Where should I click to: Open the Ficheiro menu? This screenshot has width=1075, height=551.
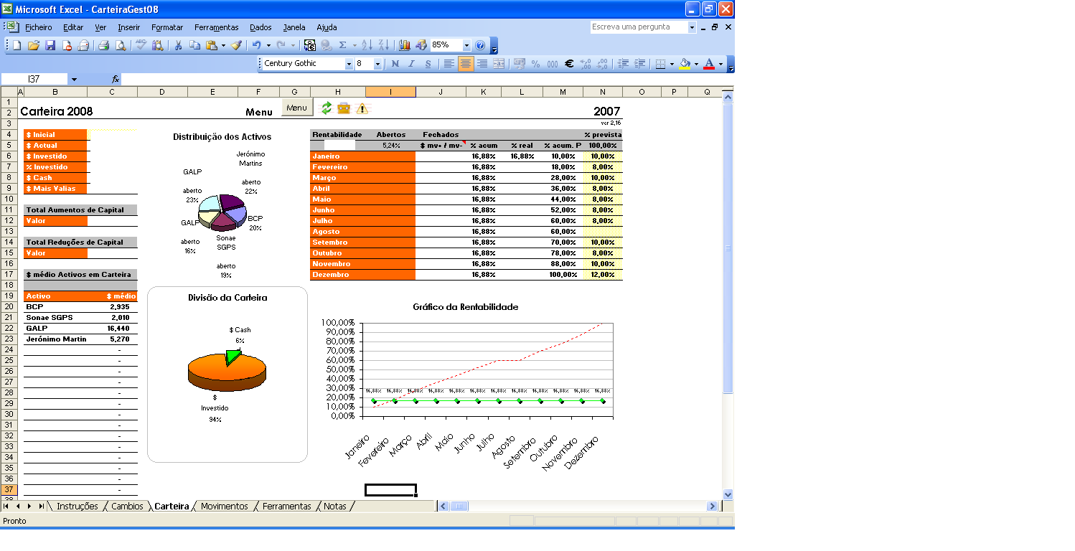(39, 27)
